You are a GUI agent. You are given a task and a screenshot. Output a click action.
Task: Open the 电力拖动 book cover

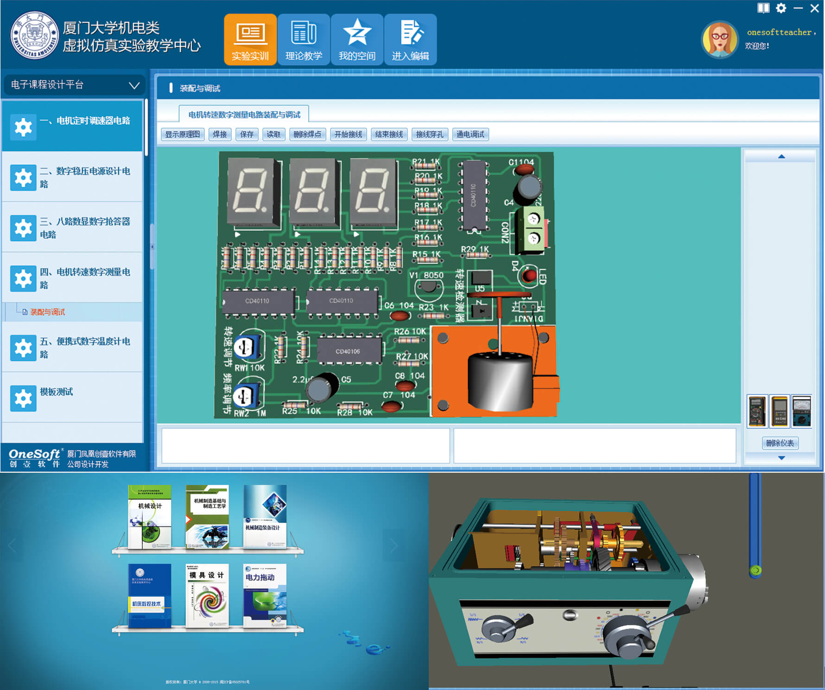click(x=265, y=595)
